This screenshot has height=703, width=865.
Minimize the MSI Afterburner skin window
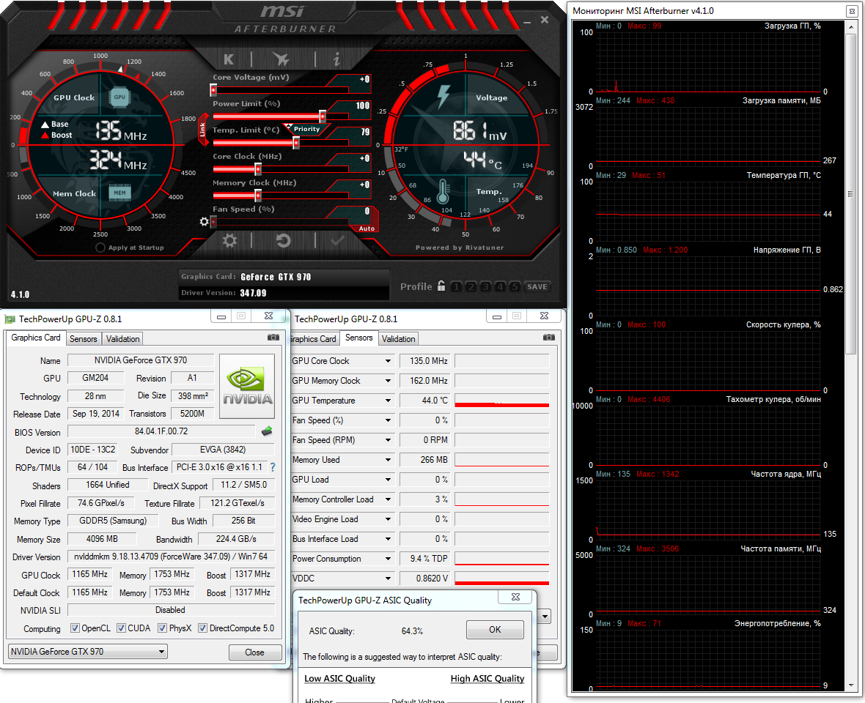pos(527,21)
